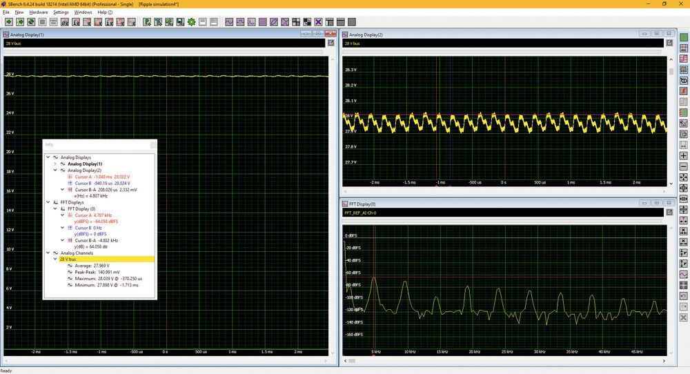690x374 pixels.
Task: Collapse the Analog Display(2) tree node
Action: [x=55, y=170]
